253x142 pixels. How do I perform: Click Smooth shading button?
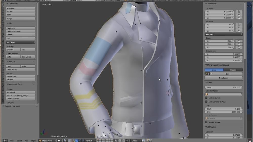[x=13, y=50]
